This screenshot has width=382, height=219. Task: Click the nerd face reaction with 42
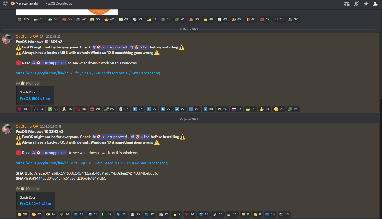tap(236, 19)
